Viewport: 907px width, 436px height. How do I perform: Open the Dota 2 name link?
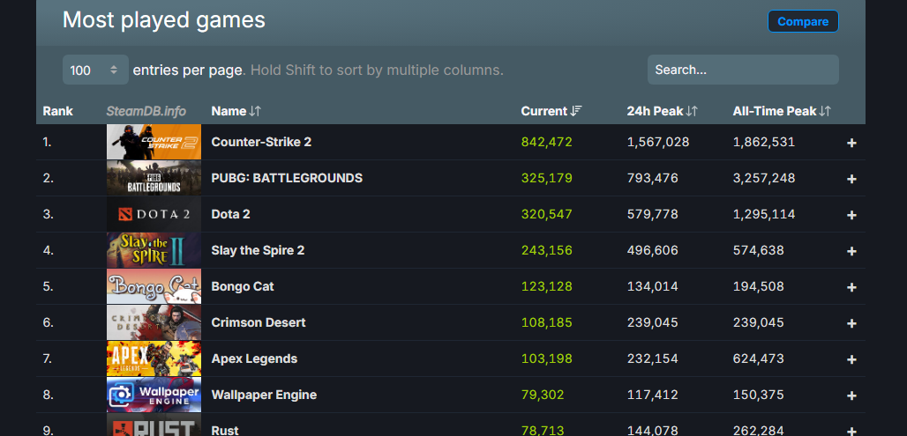tap(231, 214)
